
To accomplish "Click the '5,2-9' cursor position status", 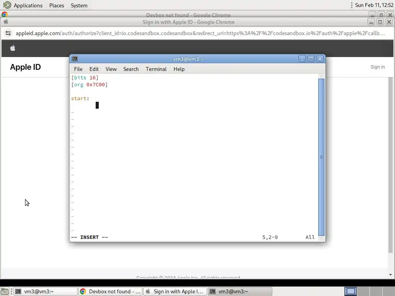I will coord(270,237).
